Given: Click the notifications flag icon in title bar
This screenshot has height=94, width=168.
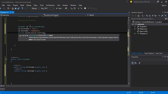Looking at the screenshot, I should (x=127, y=2).
